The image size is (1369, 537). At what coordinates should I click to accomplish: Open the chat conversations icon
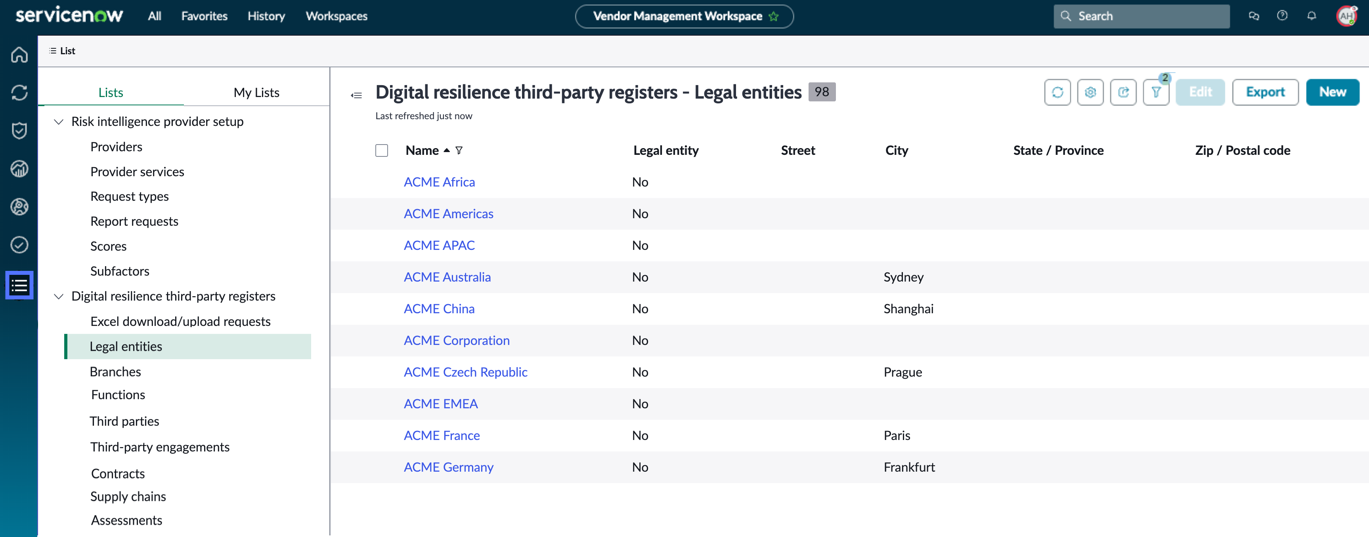pyautogui.click(x=1254, y=16)
